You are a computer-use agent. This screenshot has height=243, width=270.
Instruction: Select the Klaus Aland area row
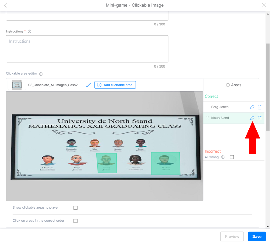point(234,118)
